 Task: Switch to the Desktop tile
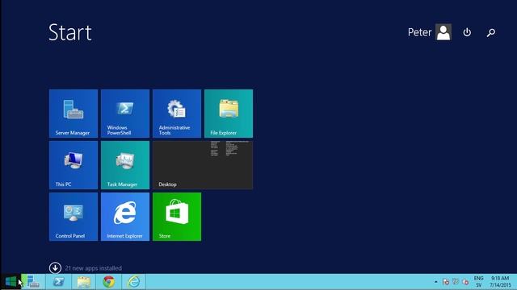click(203, 165)
